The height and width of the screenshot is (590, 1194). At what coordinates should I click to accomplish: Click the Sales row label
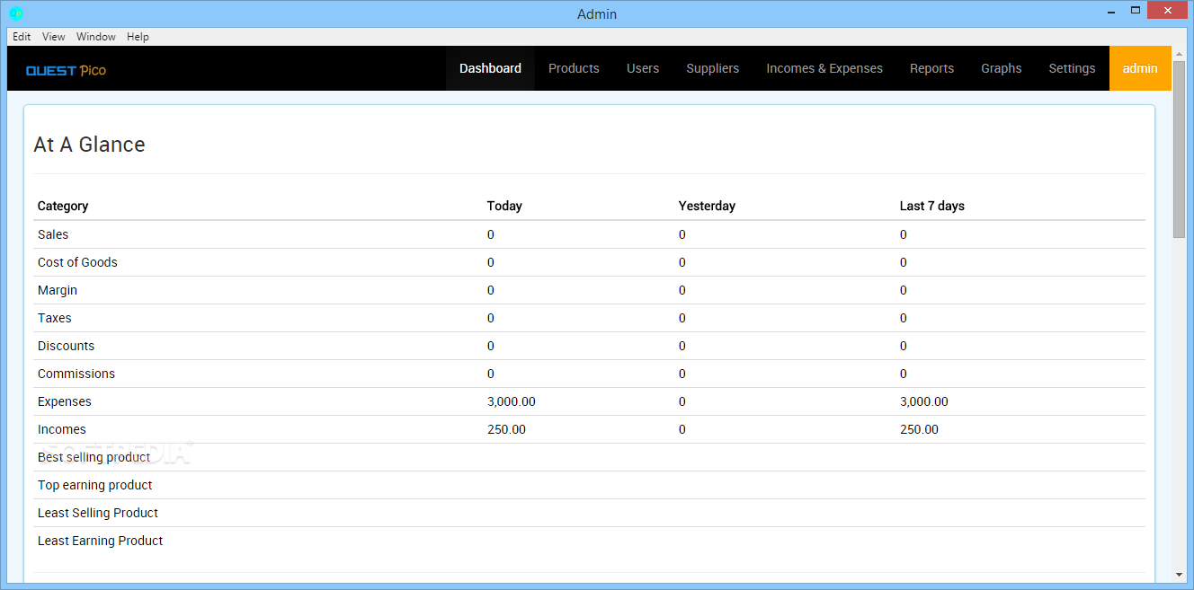coord(53,234)
